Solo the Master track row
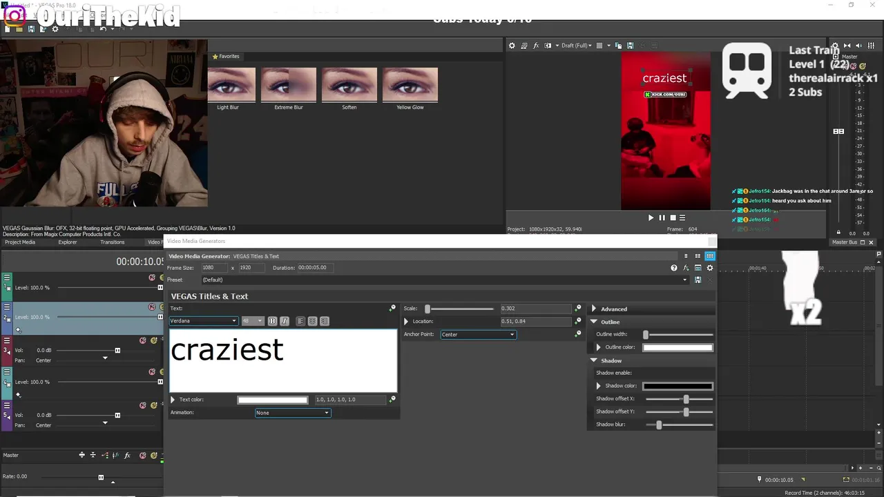 point(154,456)
